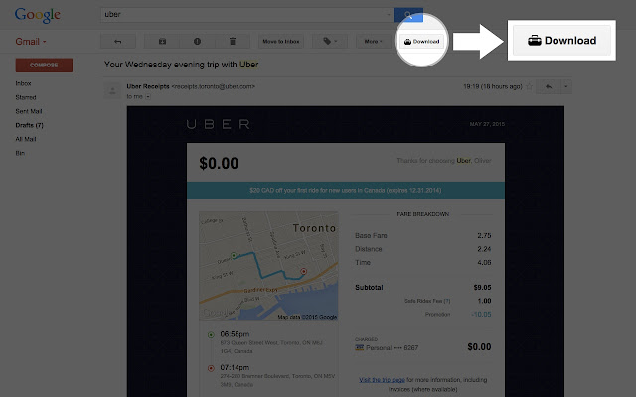
Task: Click the Distance row label
Action: click(x=369, y=249)
